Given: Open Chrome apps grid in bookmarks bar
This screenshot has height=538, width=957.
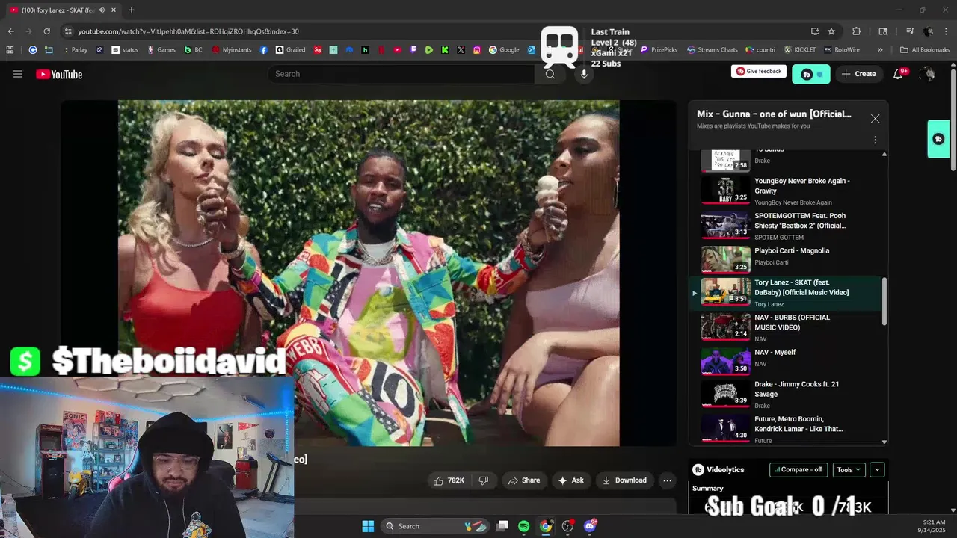Looking at the screenshot, I should coord(10,50).
